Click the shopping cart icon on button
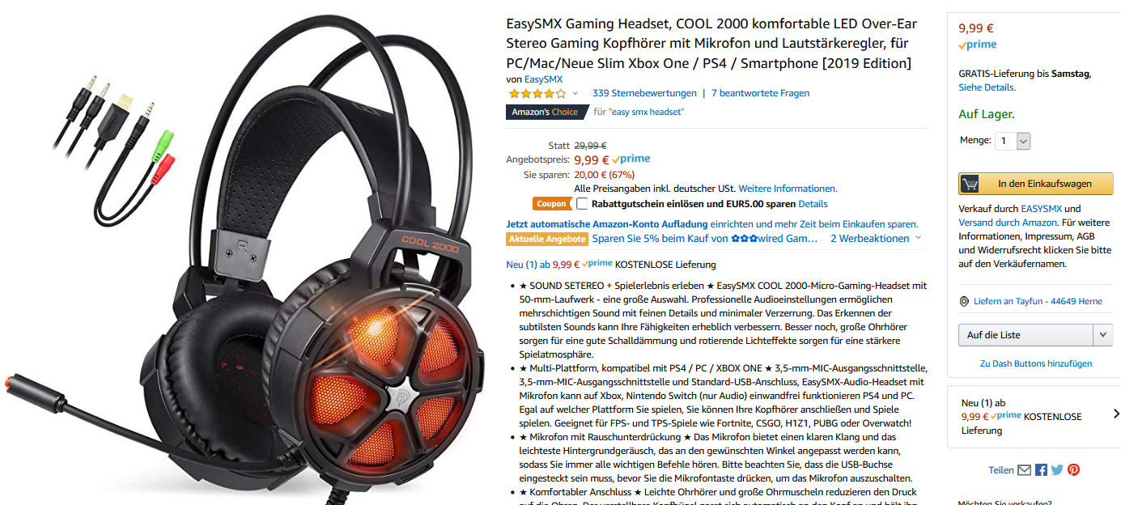 [970, 184]
